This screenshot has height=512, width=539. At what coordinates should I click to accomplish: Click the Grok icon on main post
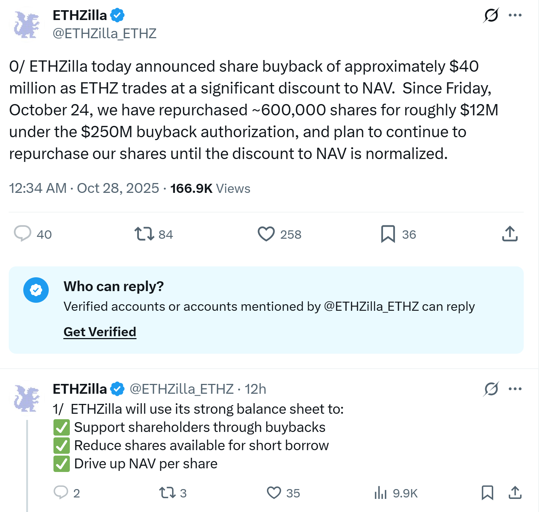point(491,15)
